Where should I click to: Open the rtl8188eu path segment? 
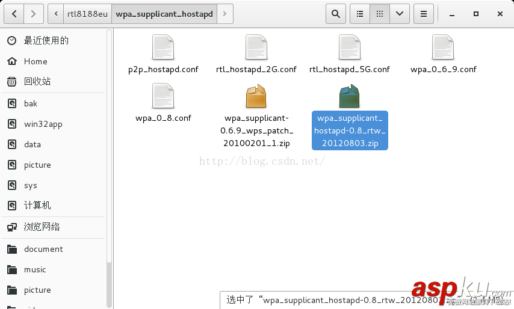pyautogui.click(x=87, y=14)
